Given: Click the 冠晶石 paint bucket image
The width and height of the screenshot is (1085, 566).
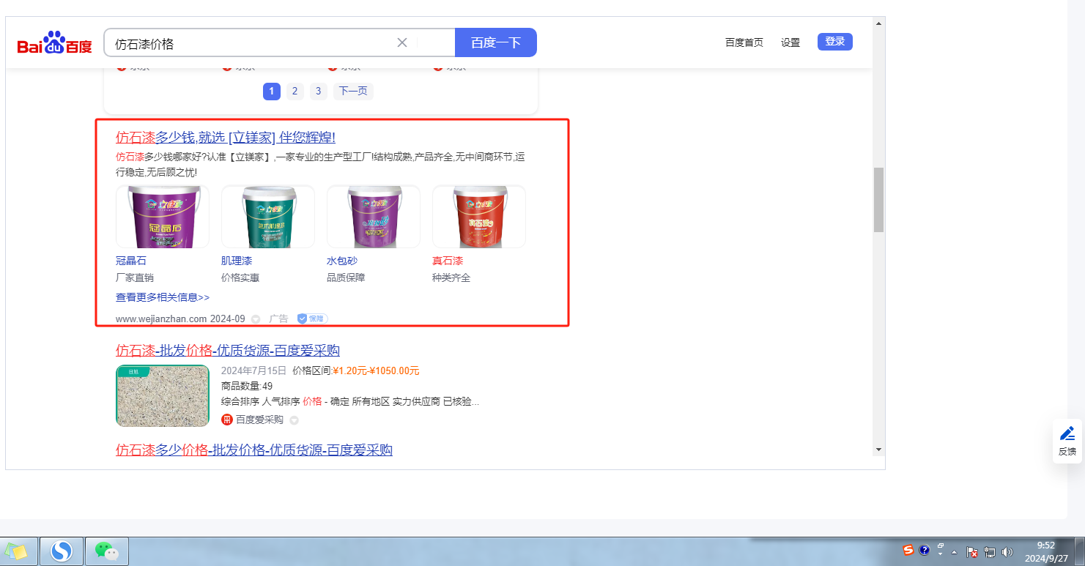Looking at the screenshot, I should pyautogui.click(x=163, y=217).
